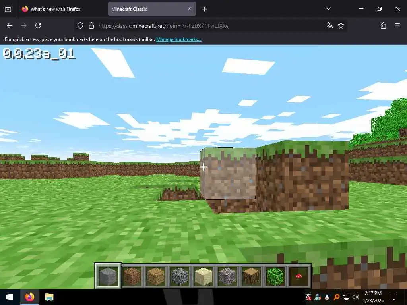Screen dimensions: 407x305
Task: Select the dirt block hotbar slot
Action: tap(132, 276)
